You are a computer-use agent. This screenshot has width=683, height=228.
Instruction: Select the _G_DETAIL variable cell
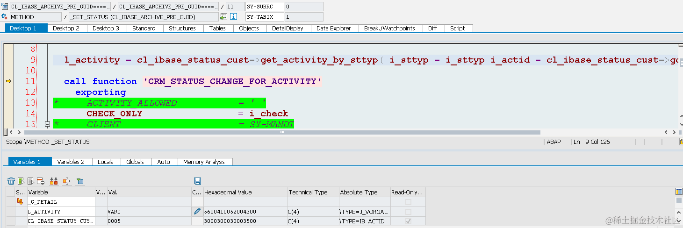point(61,202)
